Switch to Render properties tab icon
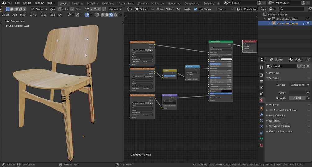The image size is (312, 167). coord(261,75)
